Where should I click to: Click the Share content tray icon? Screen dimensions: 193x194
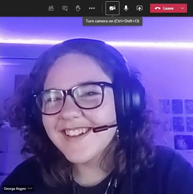point(140,8)
